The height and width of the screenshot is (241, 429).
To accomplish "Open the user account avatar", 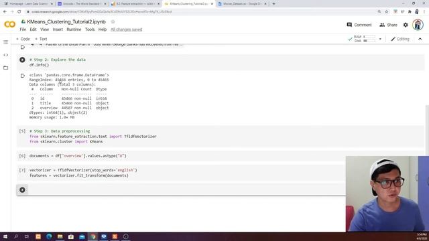I will coord(418,25).
